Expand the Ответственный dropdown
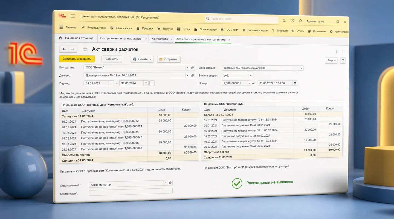 click(165, 183)
